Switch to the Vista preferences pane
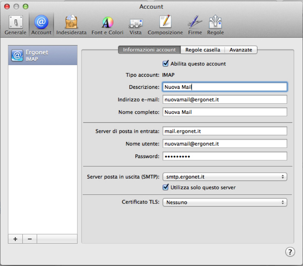Viewport: 303px width, 266px height. (x=135, y=25)
